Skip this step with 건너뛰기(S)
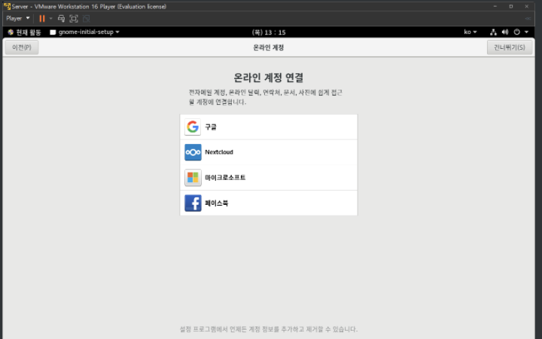The height and width of the screenshot is (339, 542). coord(510,47)
